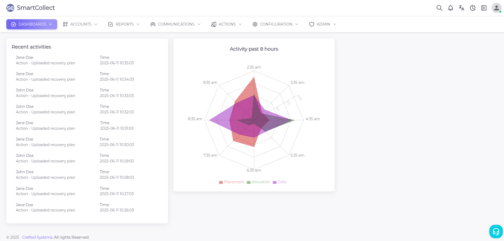Viewport: 504px width, 241px height.
Task: Click the 4:35 am radar axis label
Action: 313,119
